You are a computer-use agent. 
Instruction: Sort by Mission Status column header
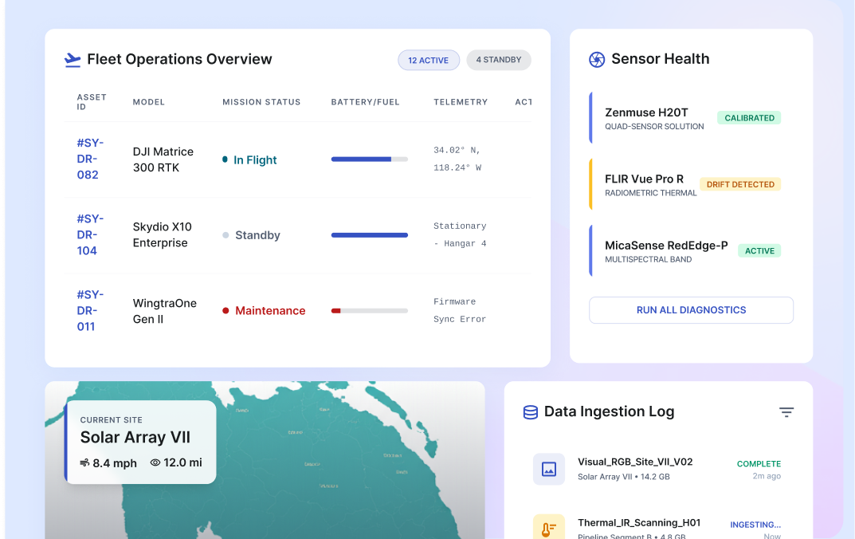261,102
